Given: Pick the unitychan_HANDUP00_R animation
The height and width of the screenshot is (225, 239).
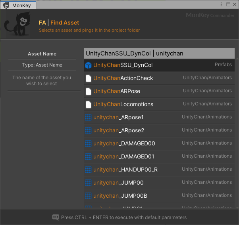Looking at the screenshot, I should (x=159, y=170).
